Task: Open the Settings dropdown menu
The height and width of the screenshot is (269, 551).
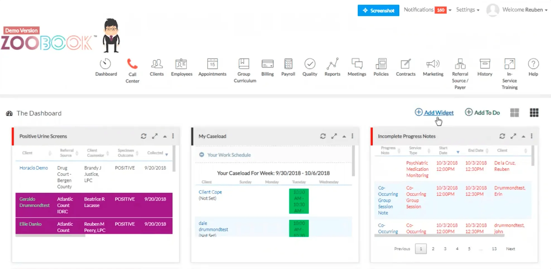Action: 468,10
